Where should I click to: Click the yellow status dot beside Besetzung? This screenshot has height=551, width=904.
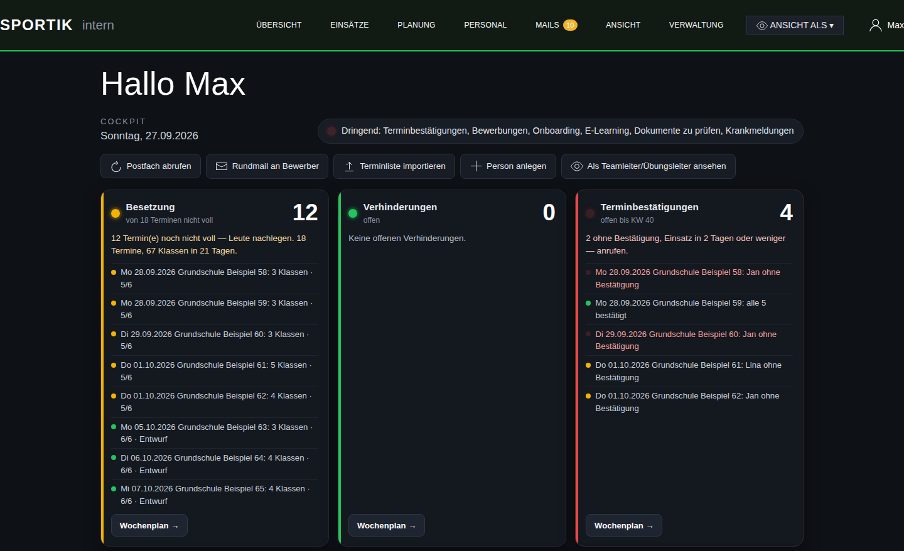click(116, 213)
